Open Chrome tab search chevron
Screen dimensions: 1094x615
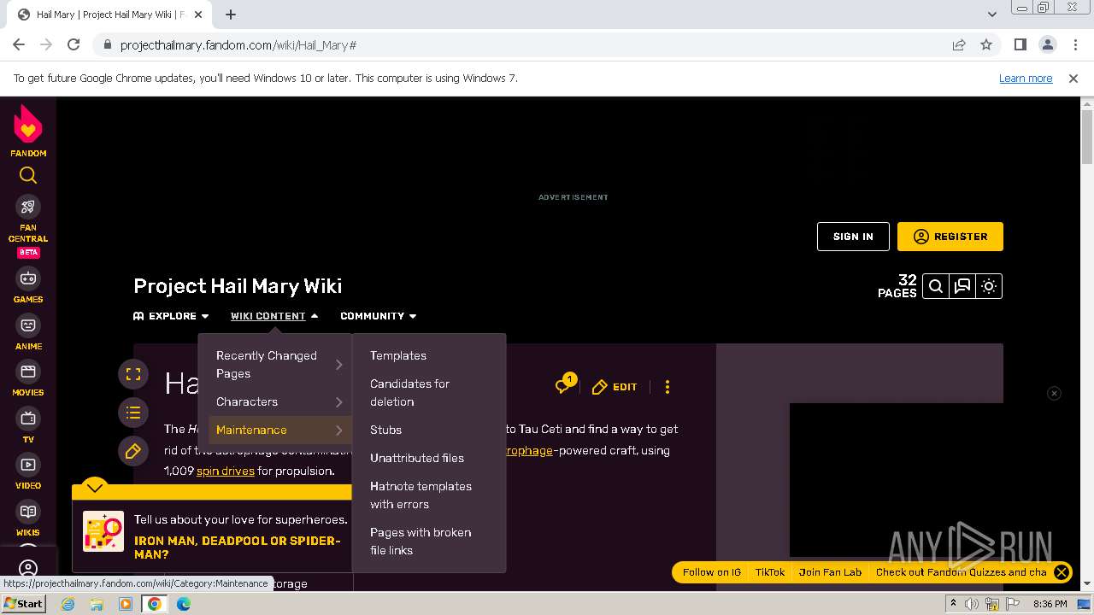(x=992, y=15)
